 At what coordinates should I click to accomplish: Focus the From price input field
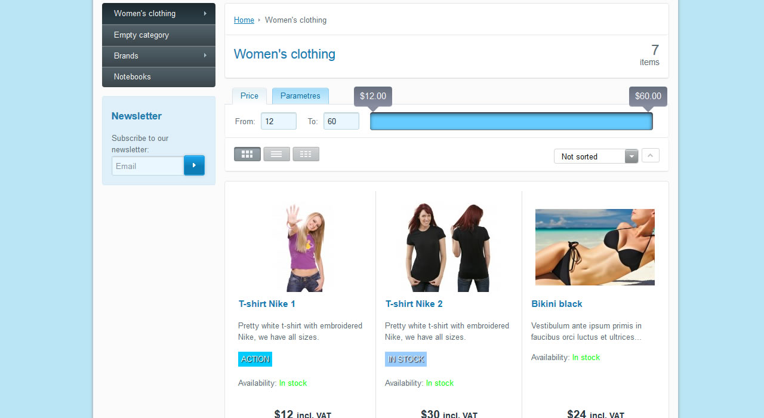[x=279, y=121]
